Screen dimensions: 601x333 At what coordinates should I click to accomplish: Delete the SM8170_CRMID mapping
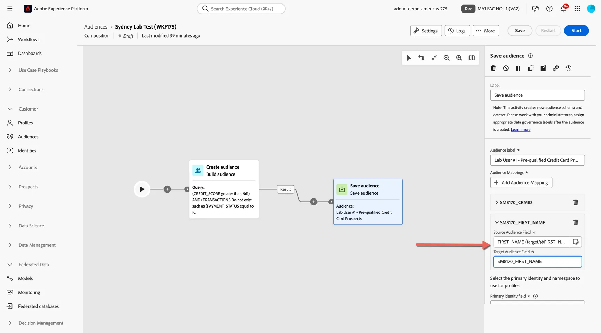[x=576, y=202]
